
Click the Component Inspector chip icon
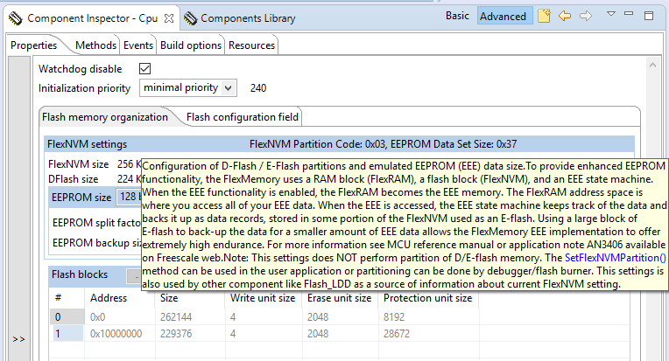point(16,18)
